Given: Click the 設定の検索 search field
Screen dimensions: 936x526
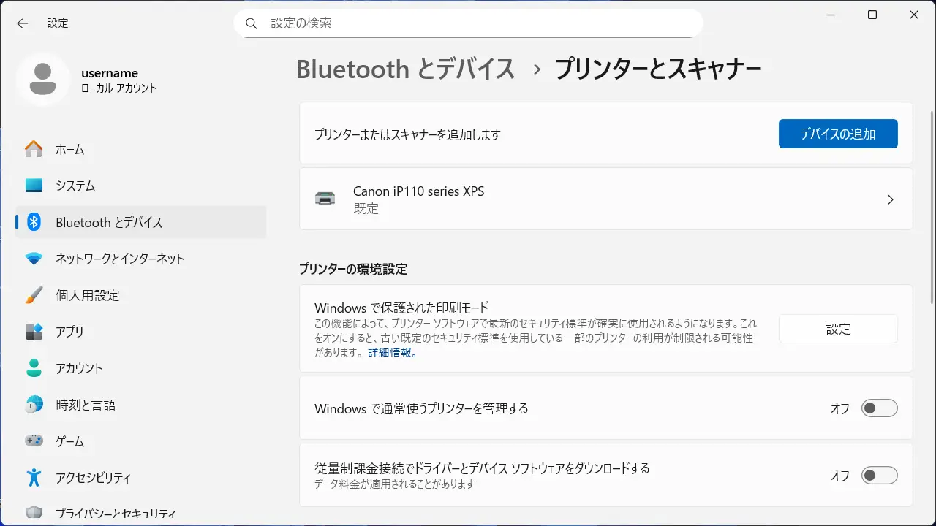Looking at the screenshot, I should [468, 23].
